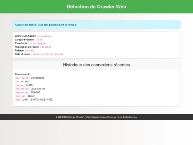The image size is (193, 145).
Task: Click the pink Referrer: tag in history
Action: click(21, 96)
